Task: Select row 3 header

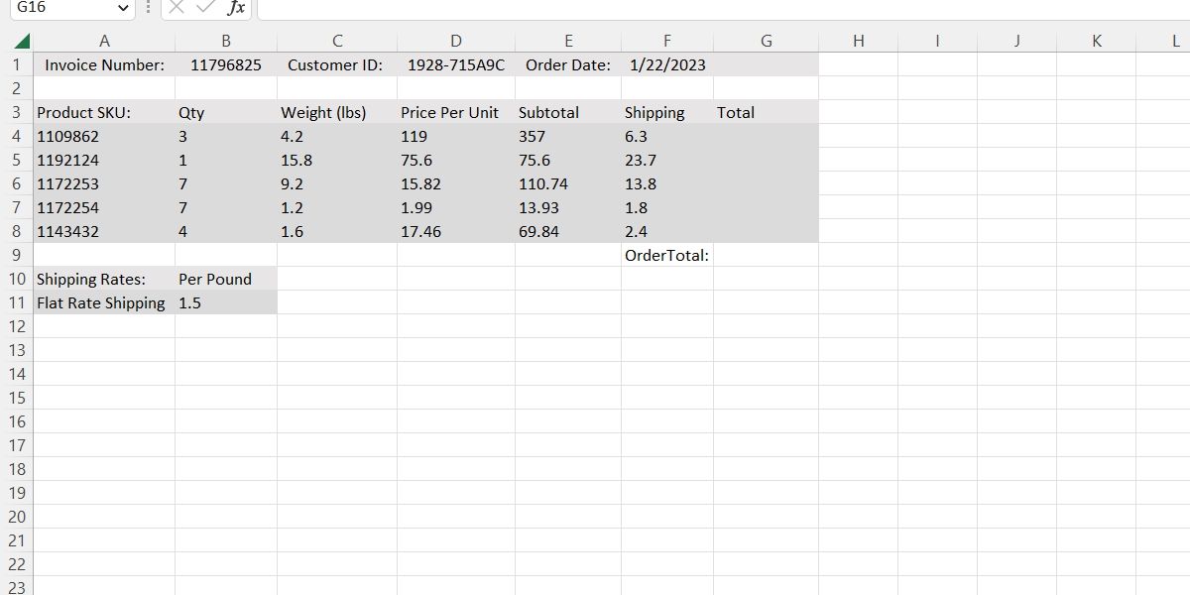Action: point(16,112)
